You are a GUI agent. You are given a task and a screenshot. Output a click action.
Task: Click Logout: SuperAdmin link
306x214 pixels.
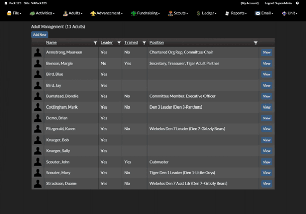tap(278, 3)
